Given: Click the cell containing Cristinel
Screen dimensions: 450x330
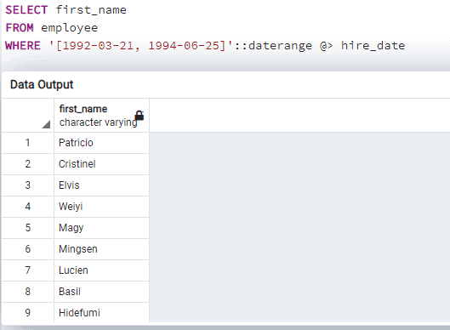Looking at the screenshot, I should [101, 164].
